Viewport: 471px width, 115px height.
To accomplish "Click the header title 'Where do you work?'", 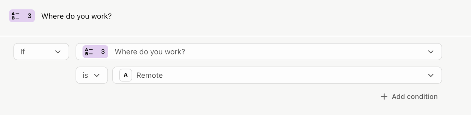I will click(x=77, y=16).
